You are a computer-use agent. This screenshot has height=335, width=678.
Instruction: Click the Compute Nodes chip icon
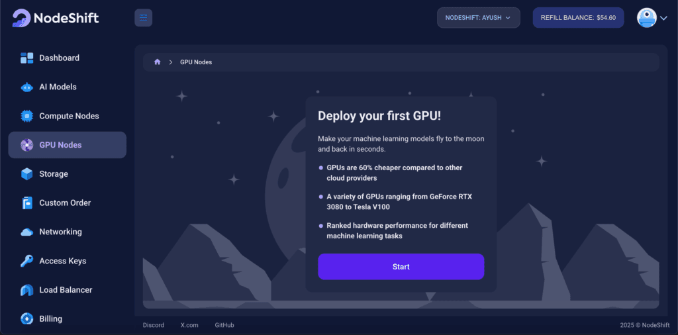[x=26, y=116]
